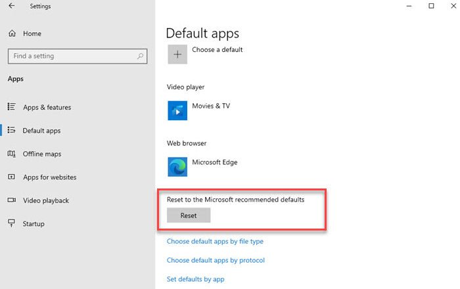Click the plus icon to choose a default
Viewport: 460px width, 289px height.
coord(177,55)
